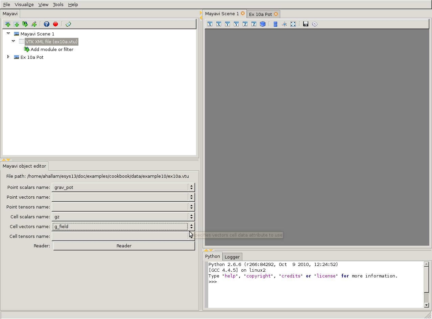Set isometric view with blue cube icon

click(x=263, y=24)
